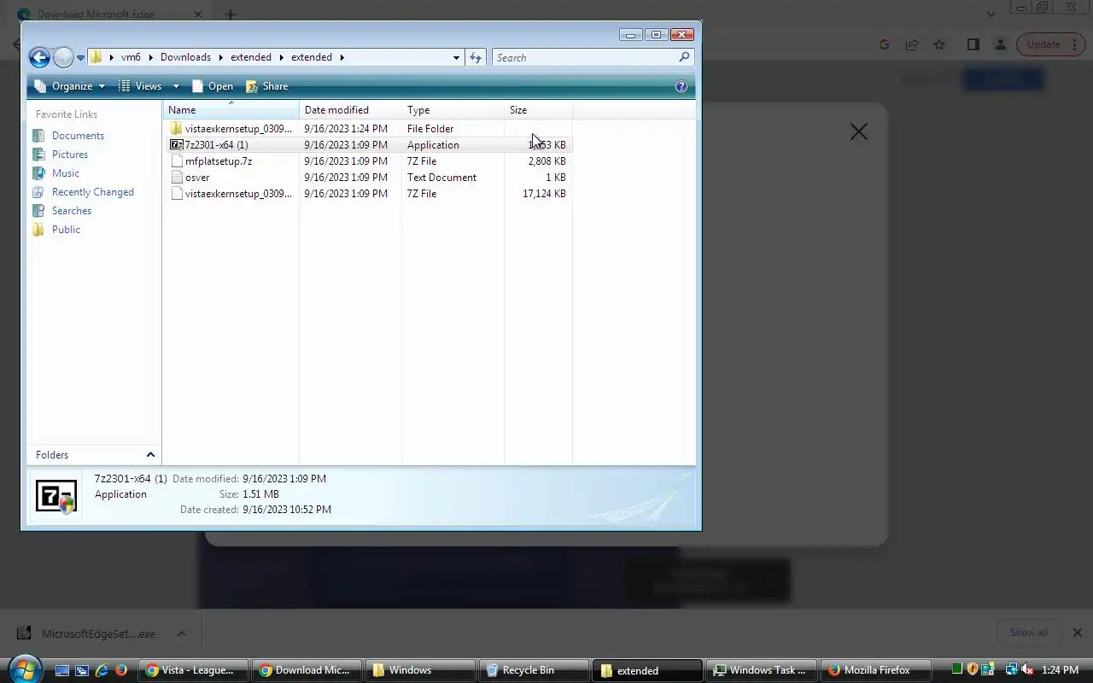Screen dimensions: 1093x683
Task: Sort files by Name column header
Action: (231, 110)
